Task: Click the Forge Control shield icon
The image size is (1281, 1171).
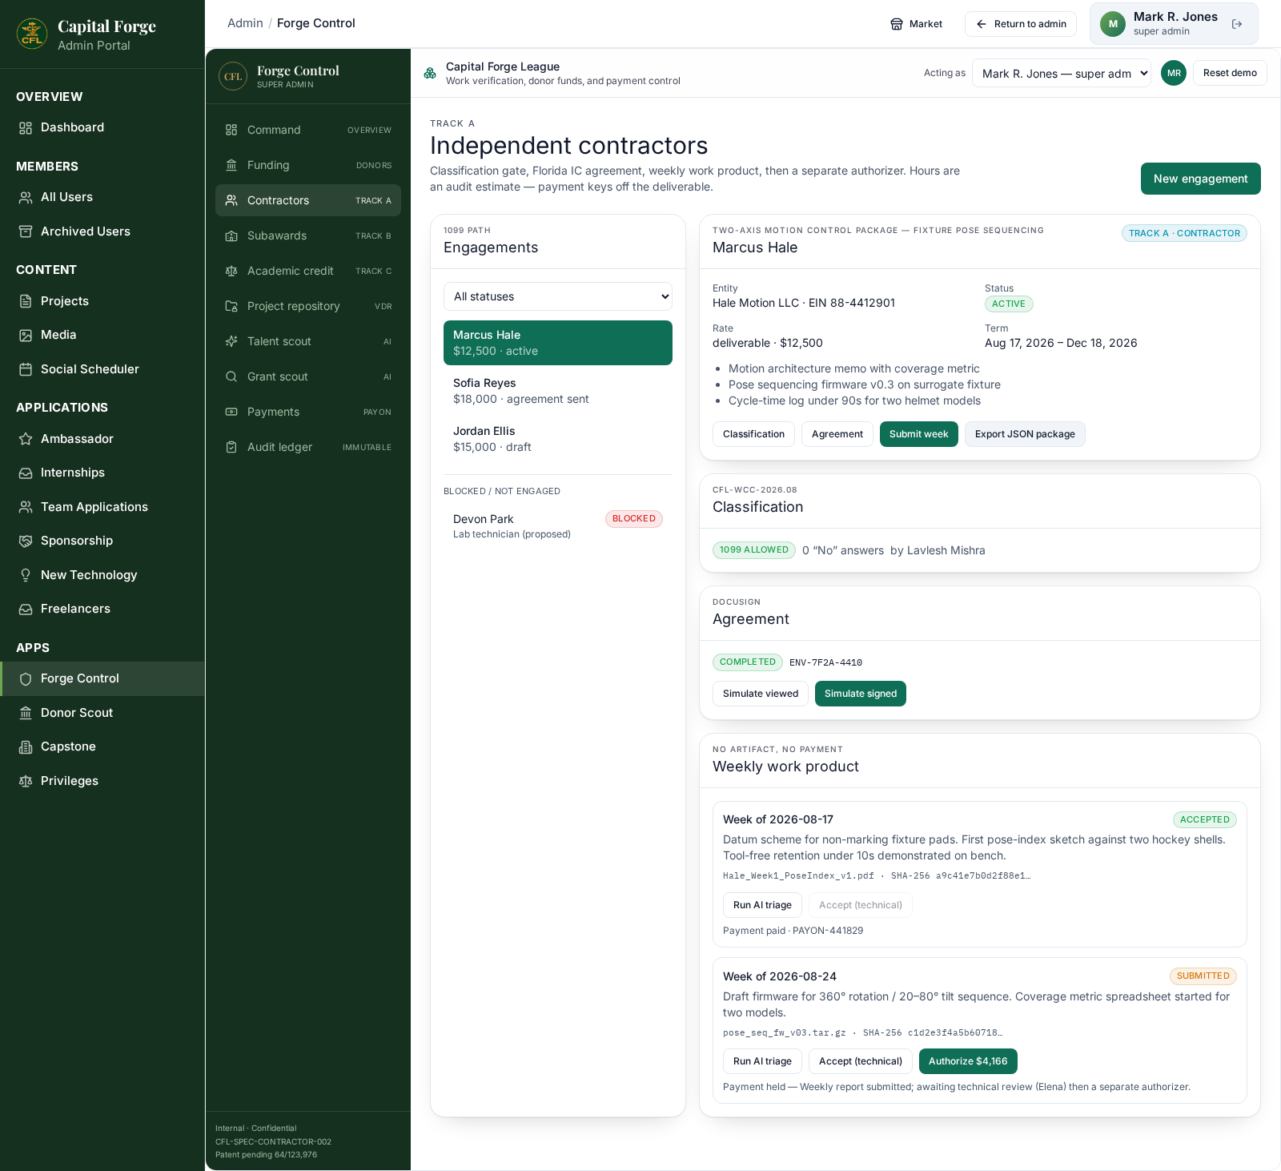Action: click(26, 679)
